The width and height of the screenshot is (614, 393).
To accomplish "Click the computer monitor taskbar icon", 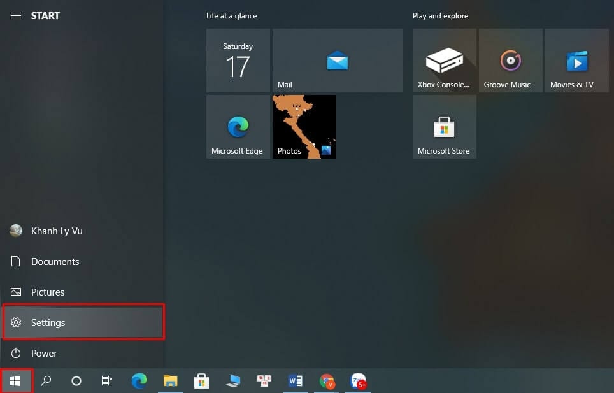I will [233, 380].
